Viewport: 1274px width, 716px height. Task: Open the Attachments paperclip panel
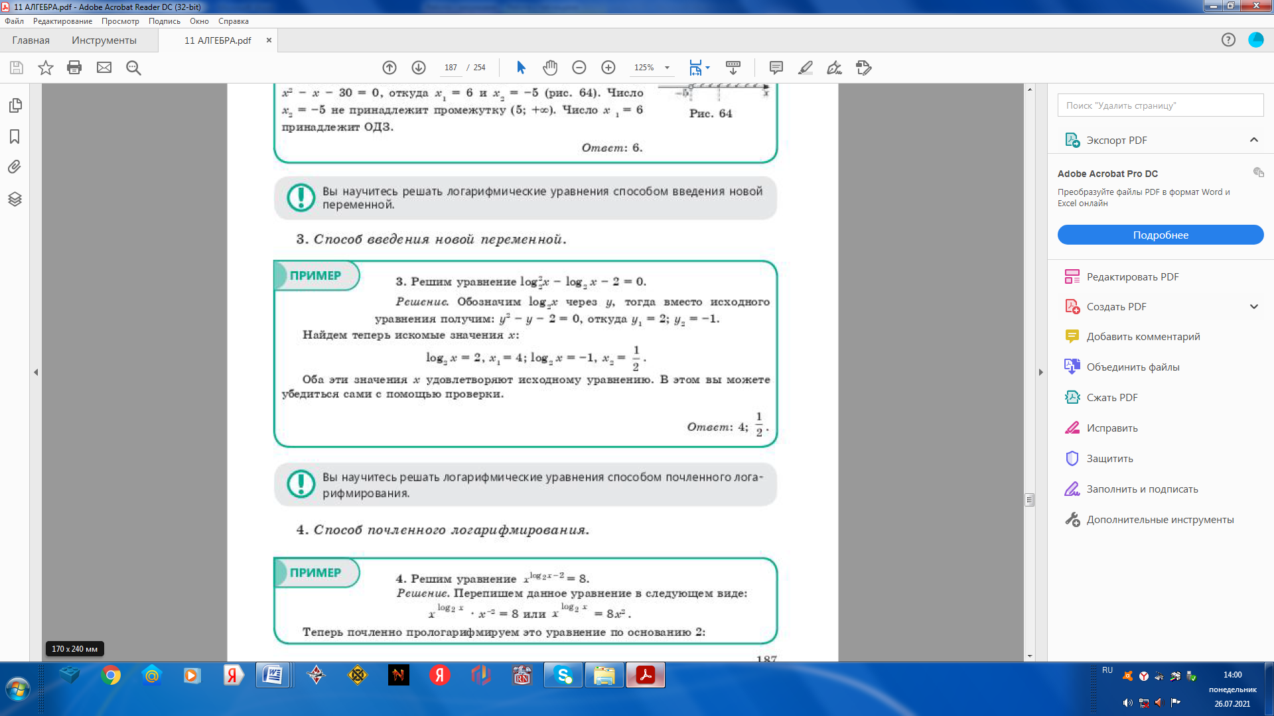(15, 167)
